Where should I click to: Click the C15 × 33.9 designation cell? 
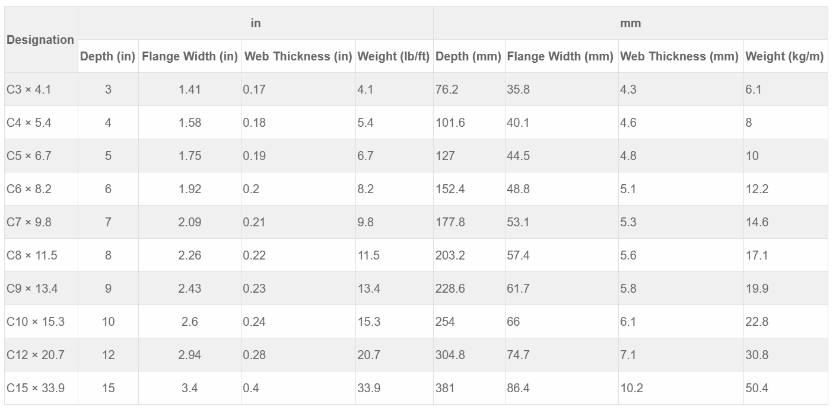tap(41, 388)
